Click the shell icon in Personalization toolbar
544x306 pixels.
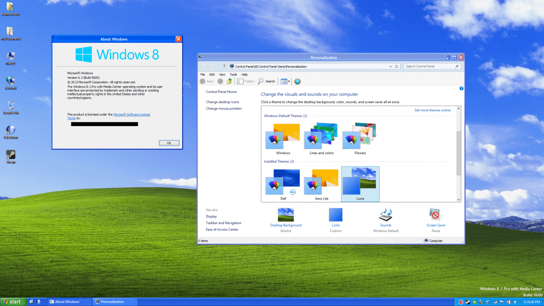[x=297, y=81]
